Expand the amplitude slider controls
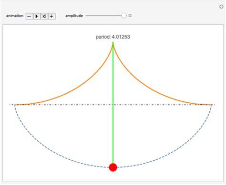 [130, 16]
